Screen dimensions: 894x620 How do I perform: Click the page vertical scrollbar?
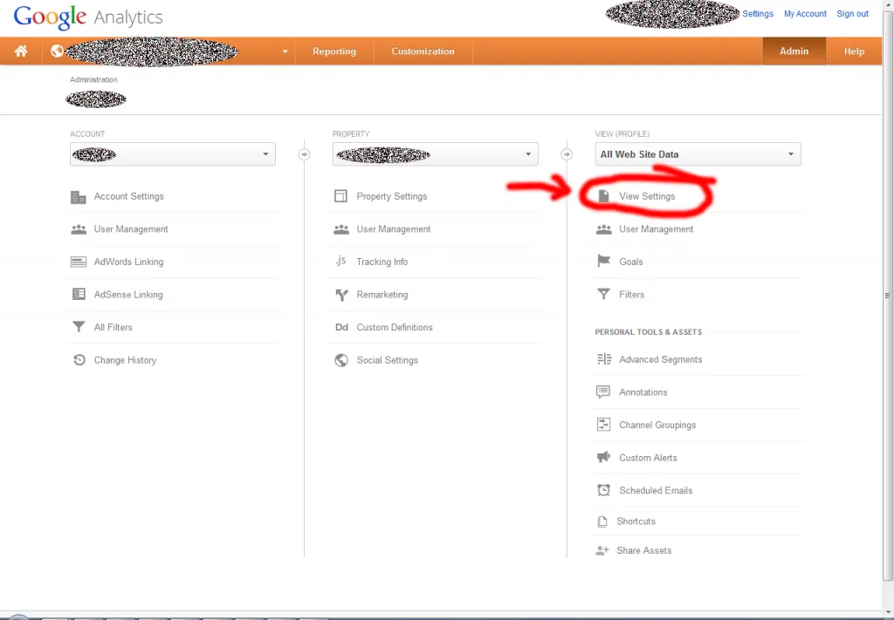(x=887, y=296)
